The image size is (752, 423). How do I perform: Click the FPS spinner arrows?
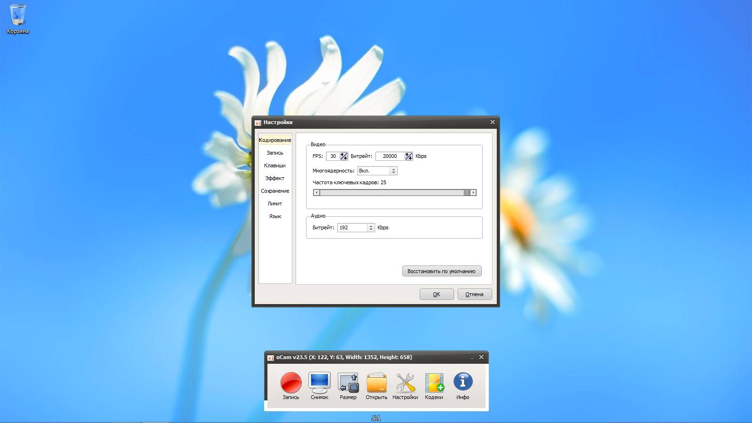pyautogui.click(x=344, y=156)
